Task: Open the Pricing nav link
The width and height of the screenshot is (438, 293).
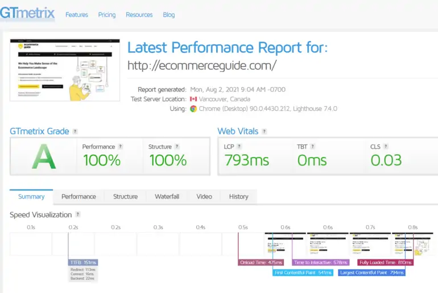Action: click(107, 15)
